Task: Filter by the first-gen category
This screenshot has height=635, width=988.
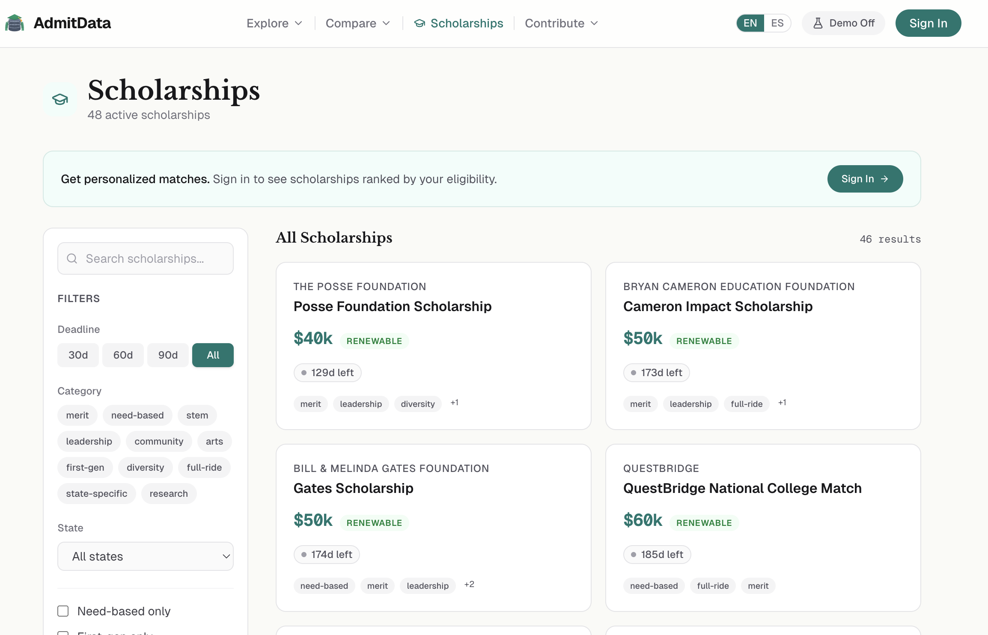Action: [x=85, y=467]
